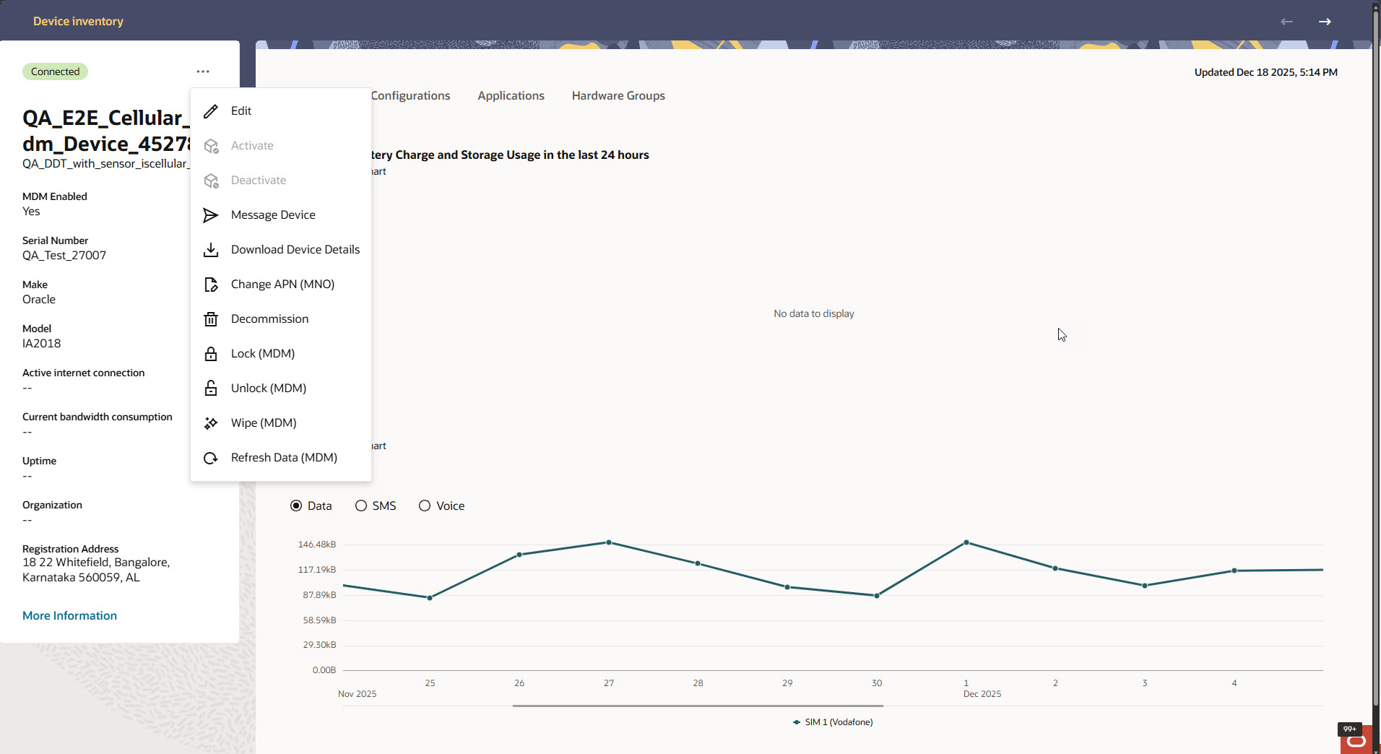Screen dimensions: 1381x754
Task: Choose Change APN (MNO) from menu
Action: (x=282, y=285)
